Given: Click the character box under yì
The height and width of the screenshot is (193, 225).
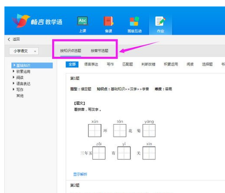Looking at the screenshot, I should click(124, 153).
